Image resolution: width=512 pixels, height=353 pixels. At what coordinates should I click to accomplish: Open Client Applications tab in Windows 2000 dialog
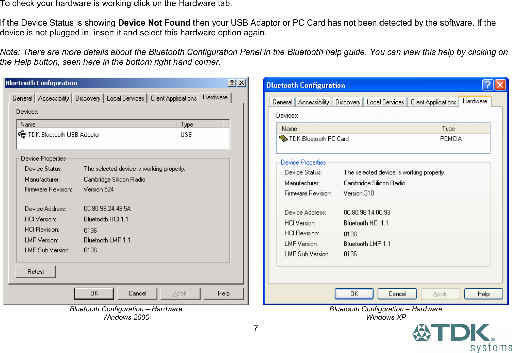[x=173, y=98]
